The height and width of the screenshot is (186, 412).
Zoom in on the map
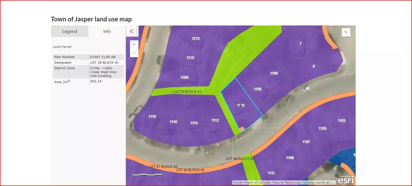(134, 44)
